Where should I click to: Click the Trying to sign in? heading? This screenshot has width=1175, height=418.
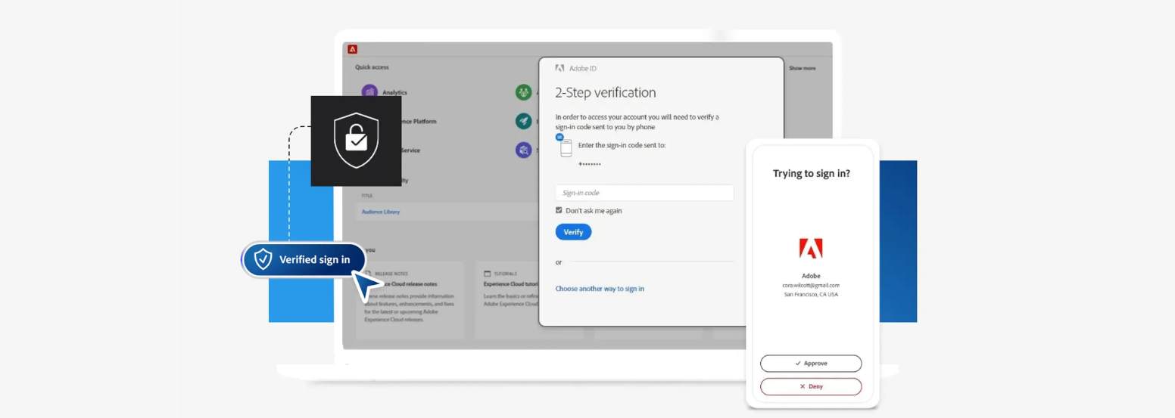coord(811,173)
